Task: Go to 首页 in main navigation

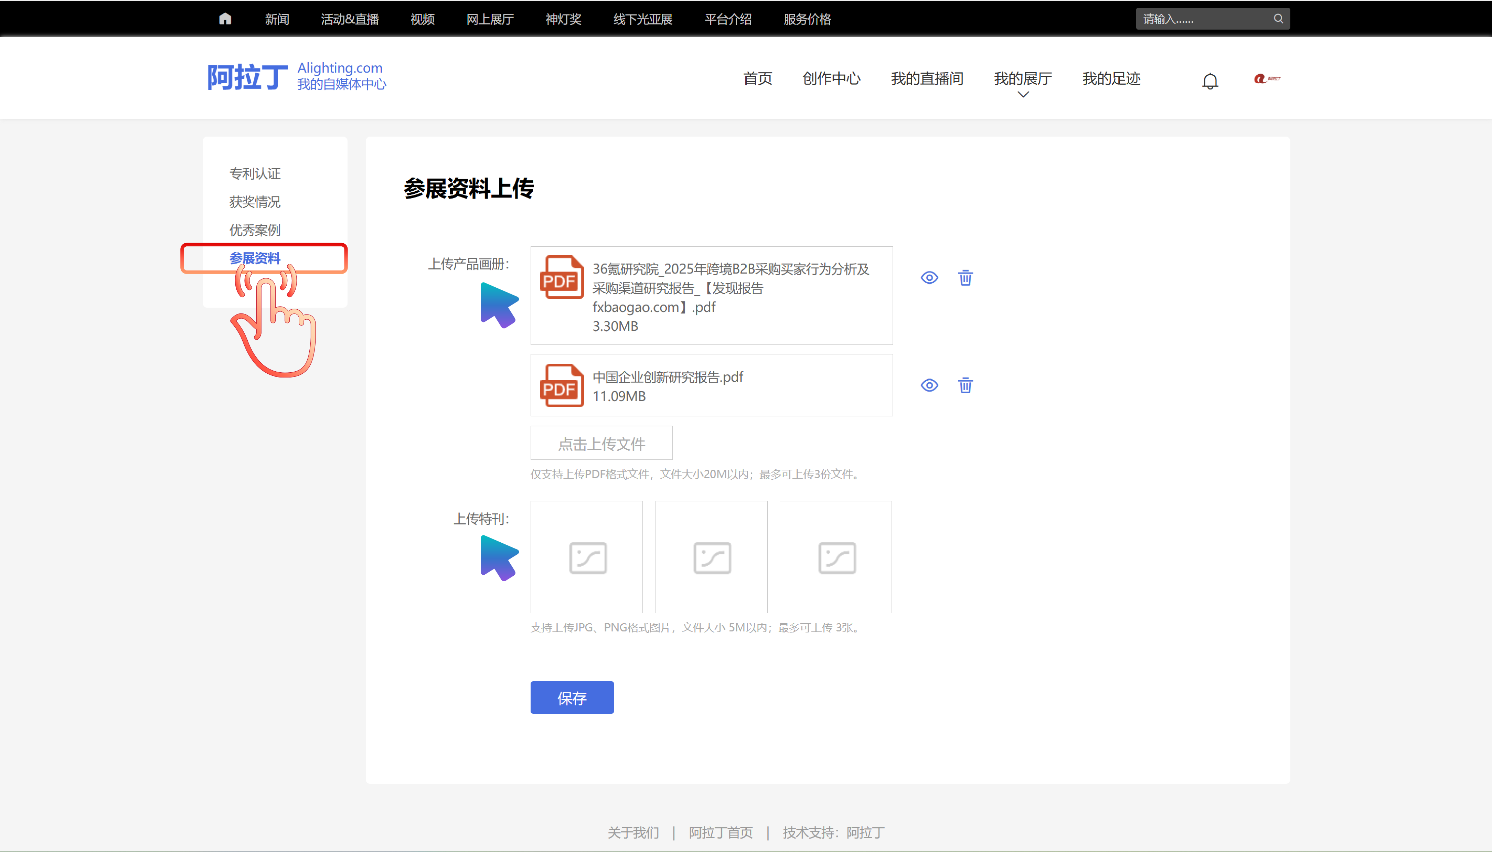Action: coord(758,78)
